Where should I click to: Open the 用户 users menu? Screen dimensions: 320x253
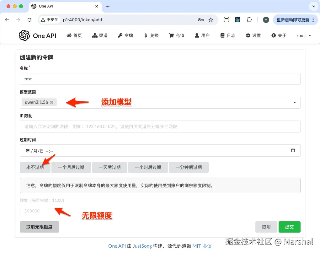pos(202,35)
